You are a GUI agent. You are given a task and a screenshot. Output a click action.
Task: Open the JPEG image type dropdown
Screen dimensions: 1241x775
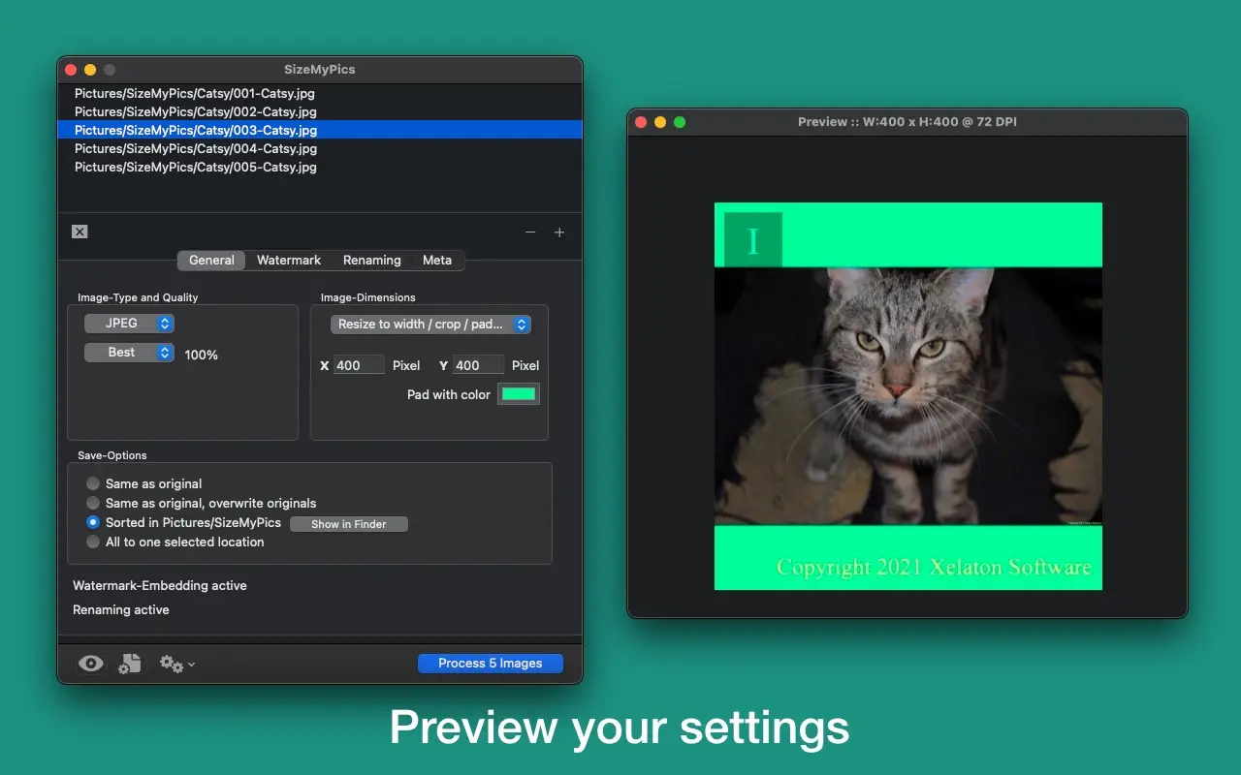[x=129, y=324]
